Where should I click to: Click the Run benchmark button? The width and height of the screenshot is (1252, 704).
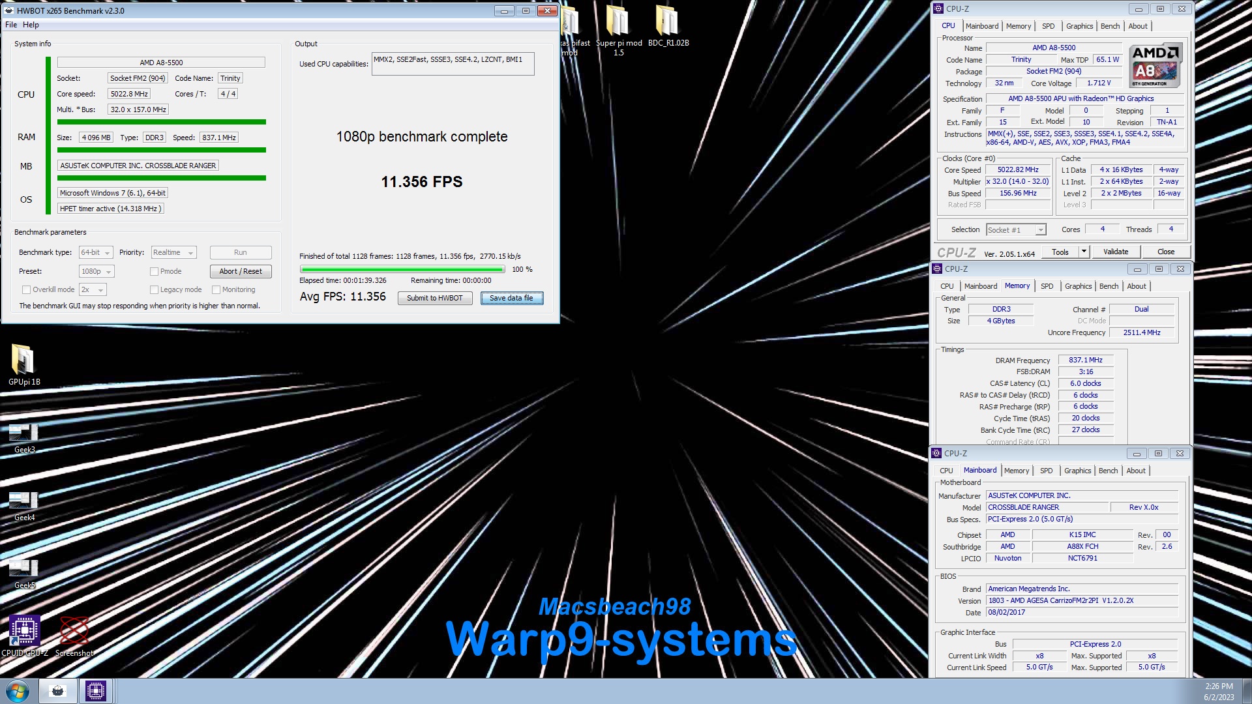[x=241, y=252]
